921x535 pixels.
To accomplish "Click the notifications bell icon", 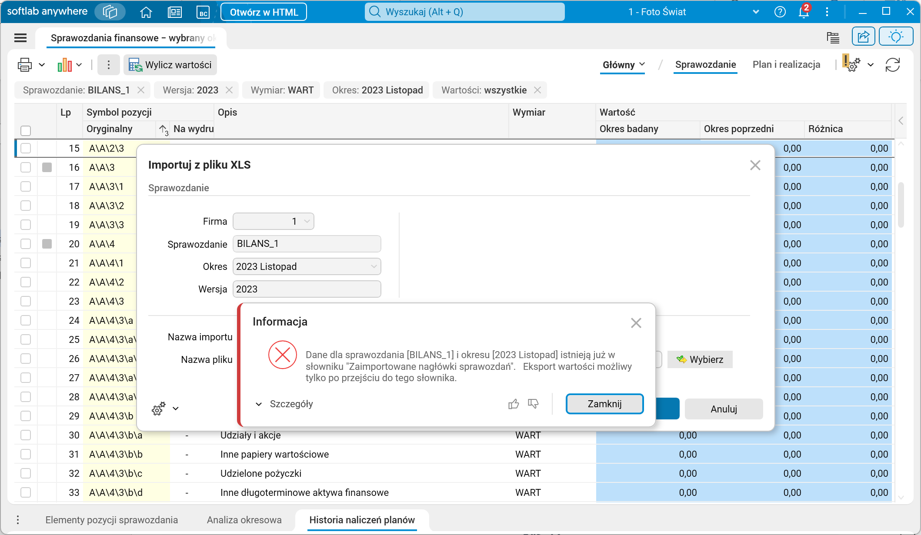I will coord(804,12).
